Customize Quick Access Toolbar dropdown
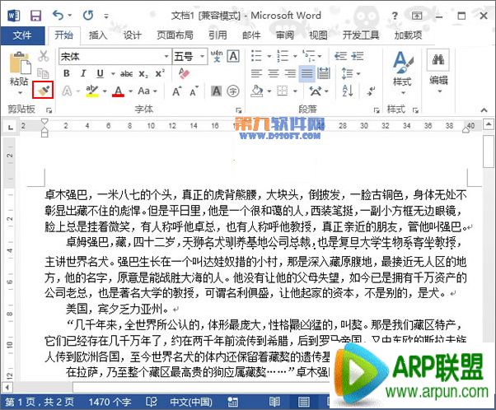This screenshot has width=496, height=410. coord(106,16)
